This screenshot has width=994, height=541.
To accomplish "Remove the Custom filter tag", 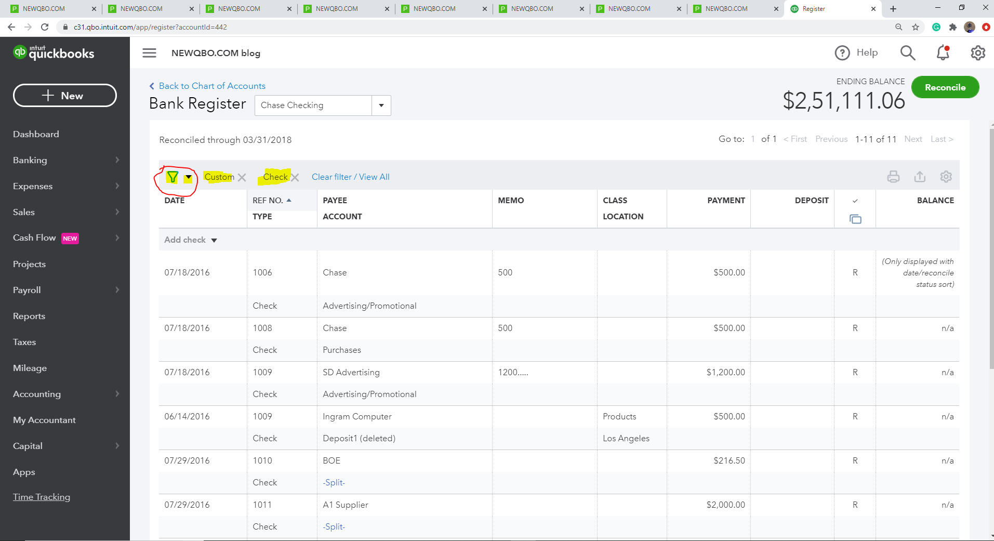I will click(x=242, y=178).
